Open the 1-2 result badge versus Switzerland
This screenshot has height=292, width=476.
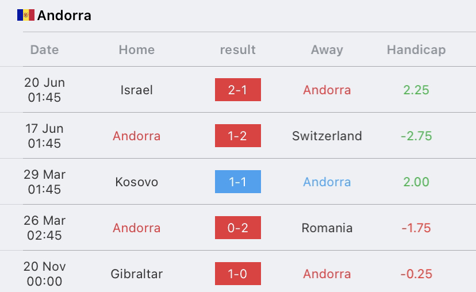237,136
